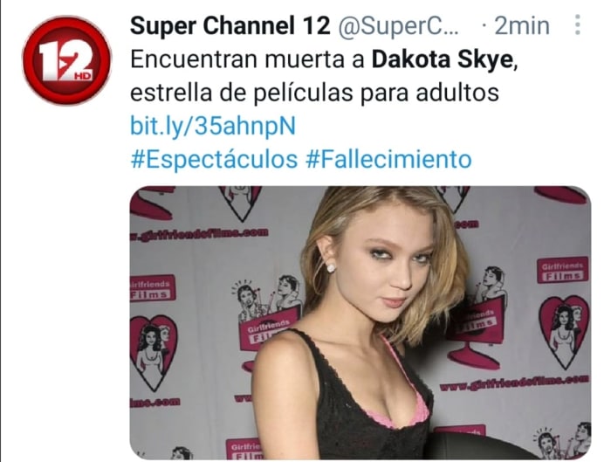Screen dimensions: 611x462
Task: Click the @SuperC... account handle
Action: point(398,26)
